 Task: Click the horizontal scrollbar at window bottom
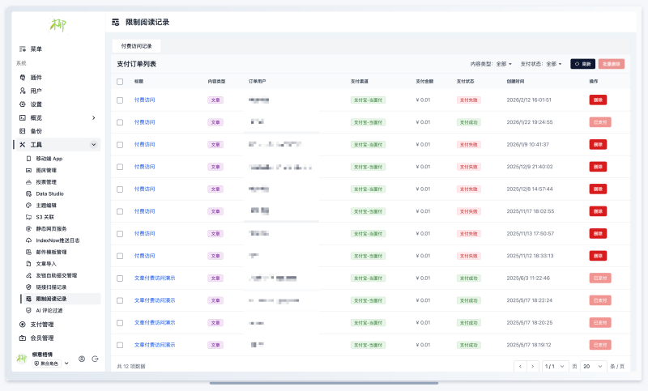click(324, 383)
